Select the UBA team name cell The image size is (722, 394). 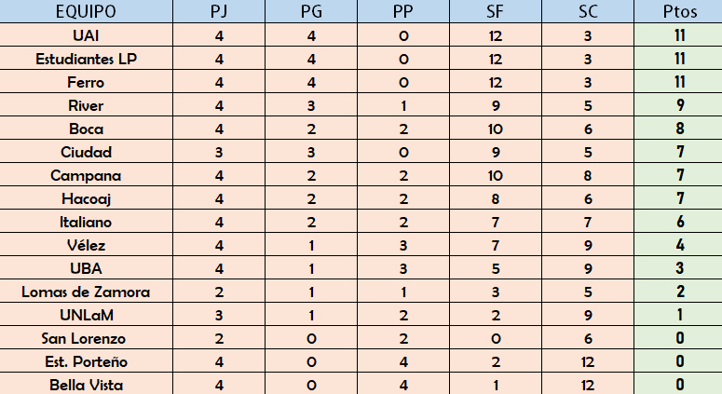pyautogui.click(x=86, y=268)
